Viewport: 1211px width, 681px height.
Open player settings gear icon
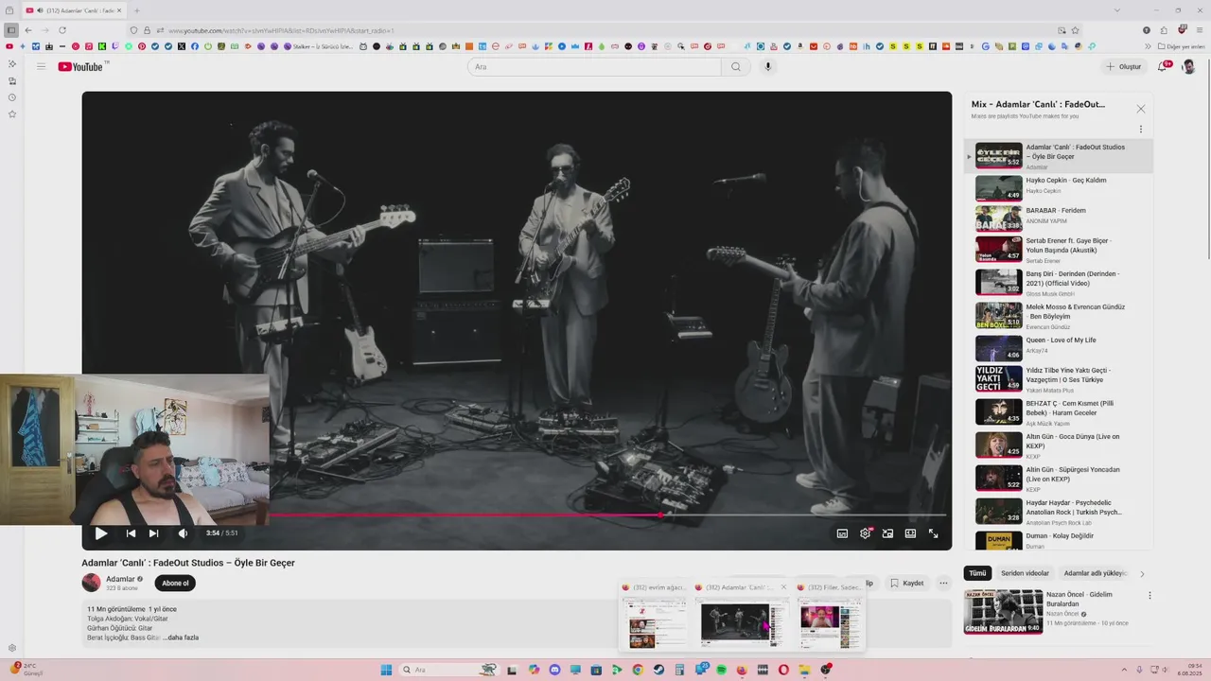pos(865,533)
